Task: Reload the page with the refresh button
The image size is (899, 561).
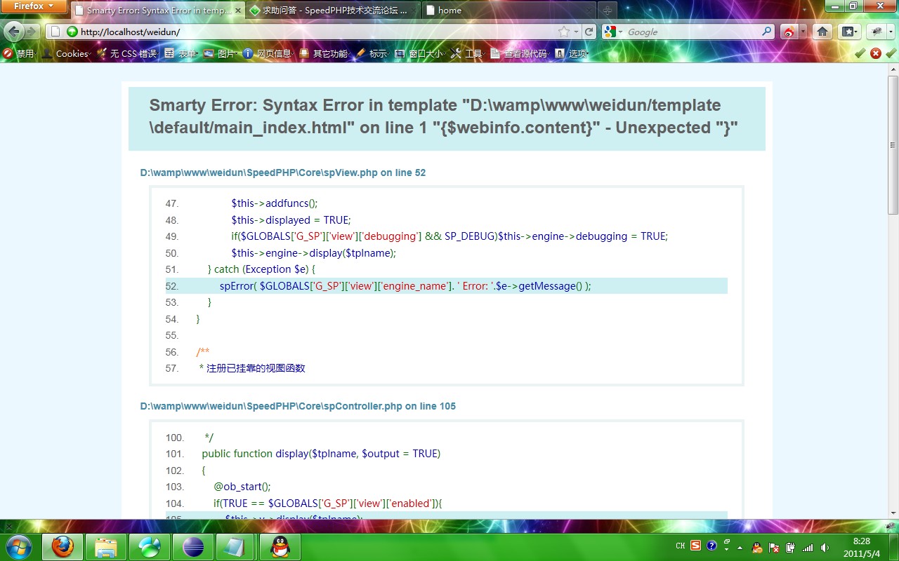Action: coord(589,32)
